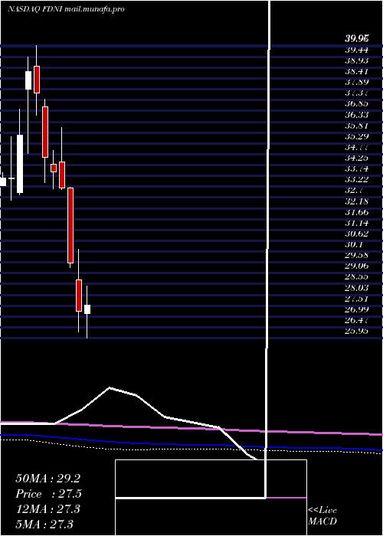Select the 33.22 price axis label
Screen dimensions: 383x536
click(356, 179)
